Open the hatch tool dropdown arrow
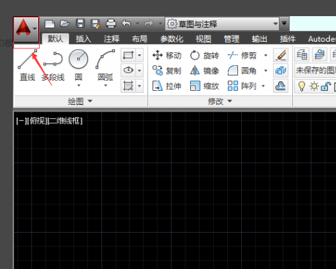The image size is (336, 269). 140,85
